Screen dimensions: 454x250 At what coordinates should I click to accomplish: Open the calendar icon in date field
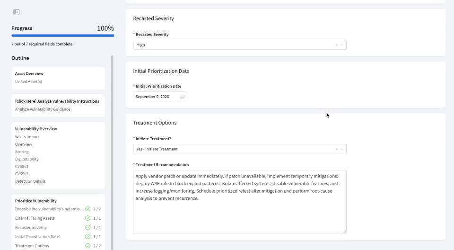point(183,97)
